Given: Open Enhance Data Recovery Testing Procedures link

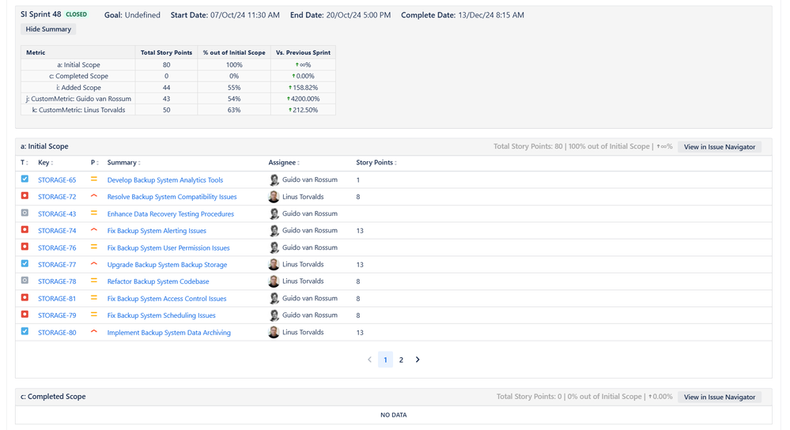Looking at the screenshot, I should (x=170, y=214).
